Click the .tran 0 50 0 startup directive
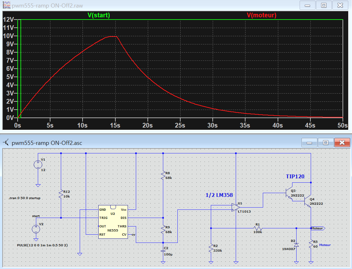The width and height of the screenshot is (352, 269). [25, 198]
